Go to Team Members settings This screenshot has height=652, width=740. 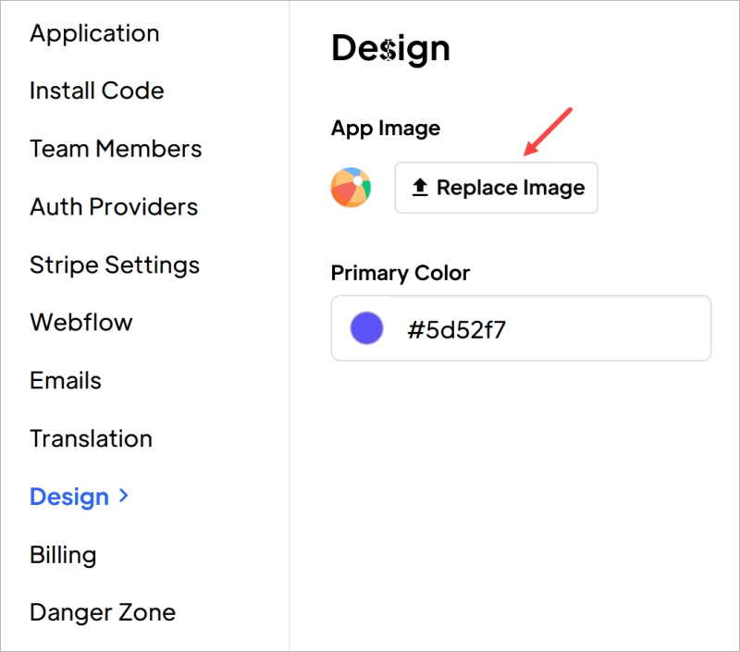(116, 149)
